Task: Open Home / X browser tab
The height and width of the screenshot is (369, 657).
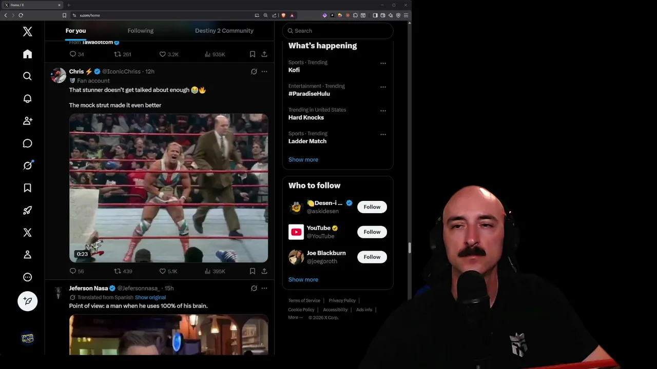Action: [x=32, y=5]
